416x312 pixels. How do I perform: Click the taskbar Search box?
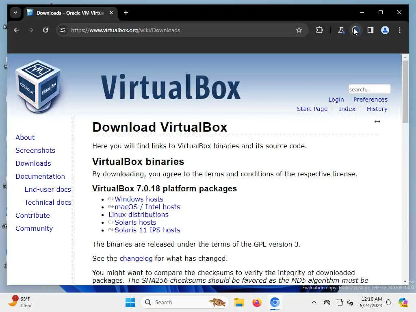[185, 302]
